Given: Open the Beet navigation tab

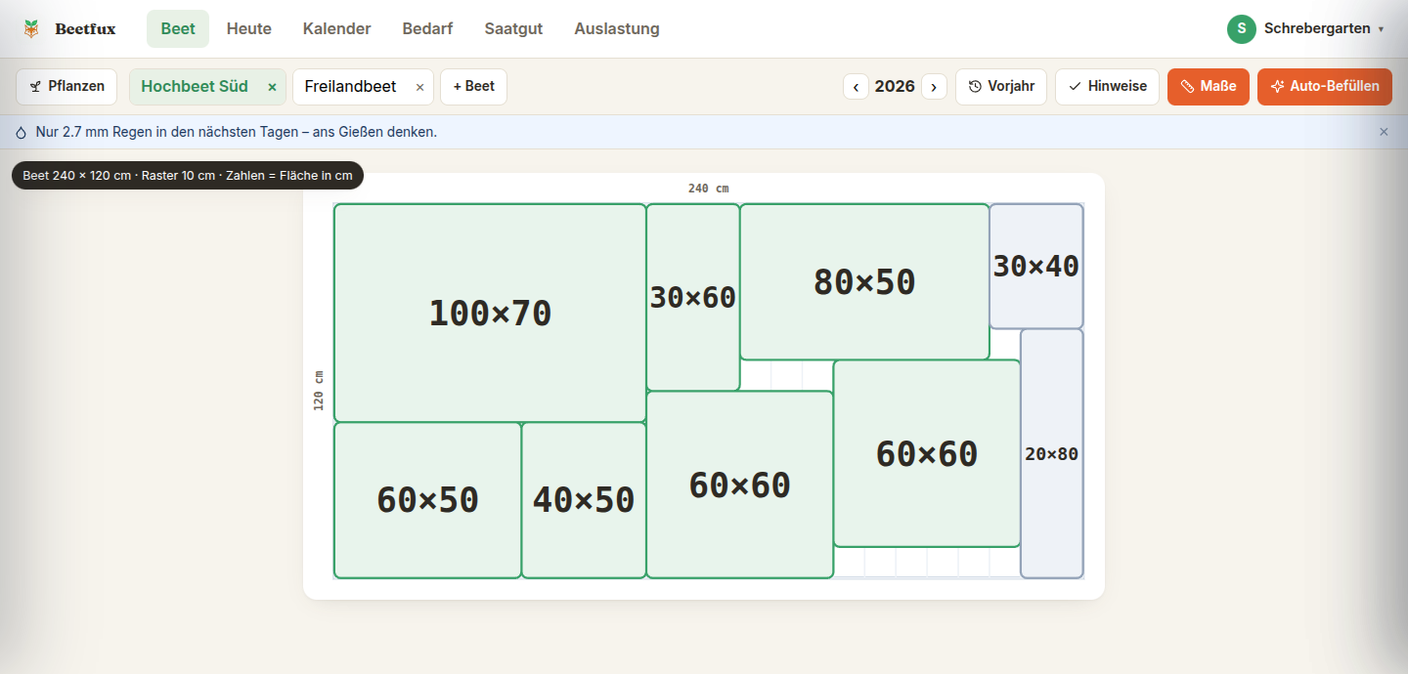Looking at the screenshot, I should coord(178,29).
